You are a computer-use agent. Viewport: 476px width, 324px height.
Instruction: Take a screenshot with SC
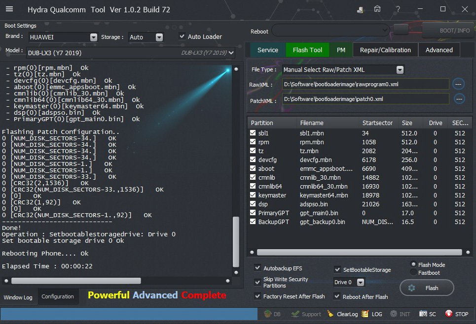pyautogui.click(x=428, y=314)
